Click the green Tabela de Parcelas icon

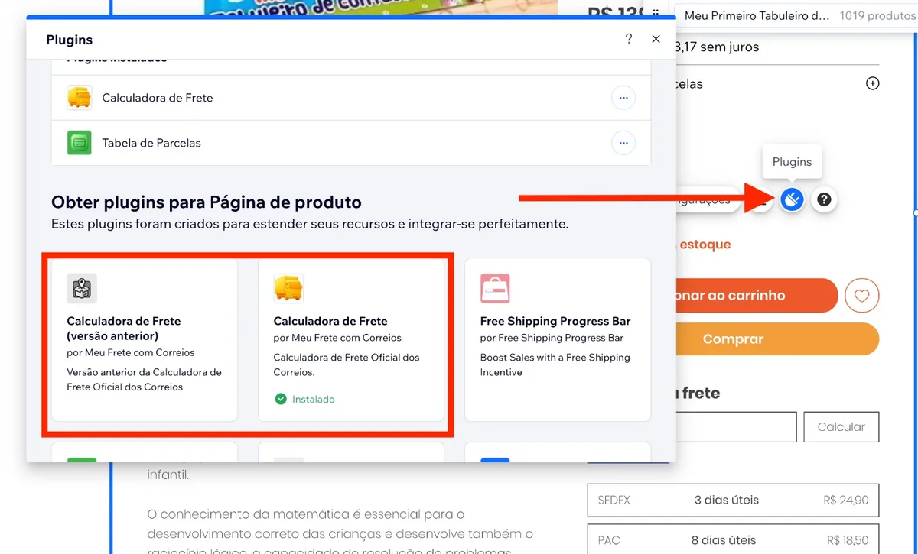80,143
